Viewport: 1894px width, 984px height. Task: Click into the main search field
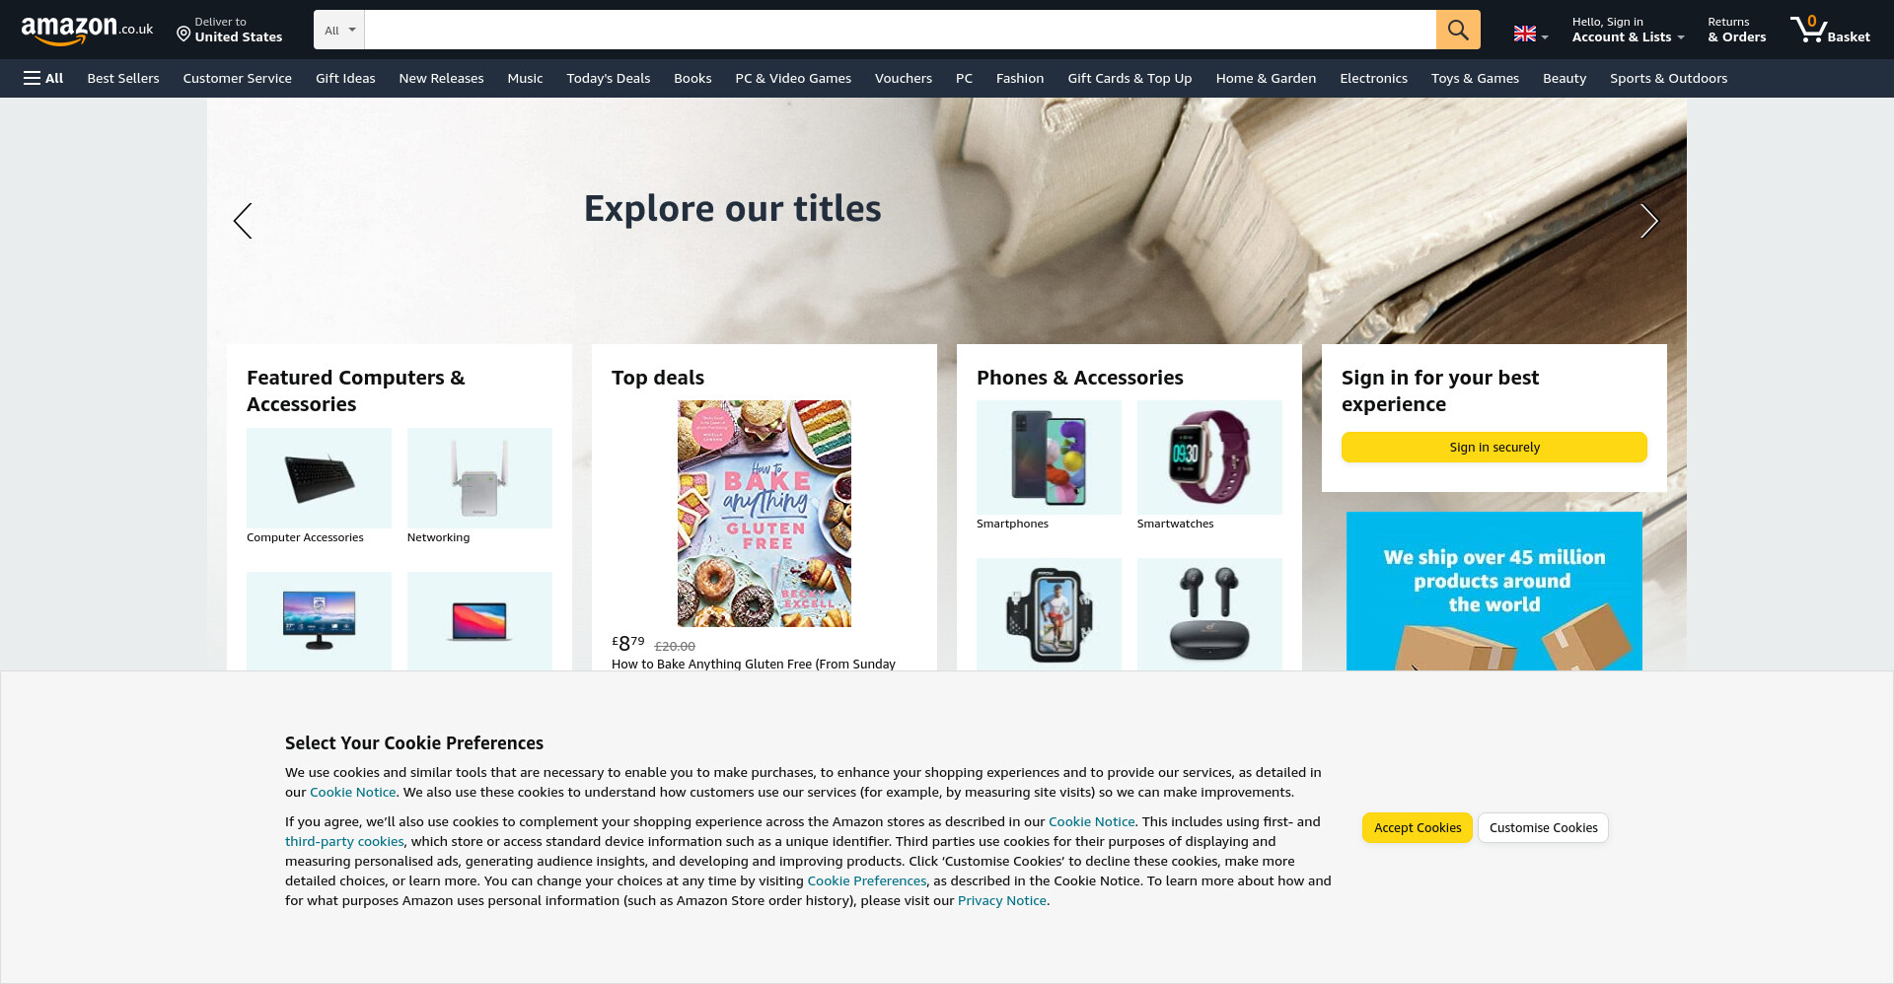pos(900,30)
